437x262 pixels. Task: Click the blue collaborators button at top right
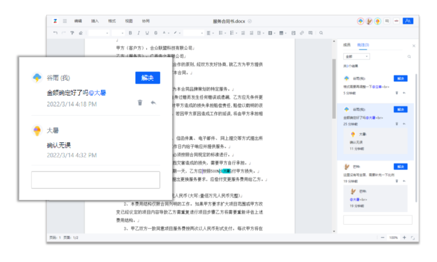pyautogui.click(x=408, y=21)
